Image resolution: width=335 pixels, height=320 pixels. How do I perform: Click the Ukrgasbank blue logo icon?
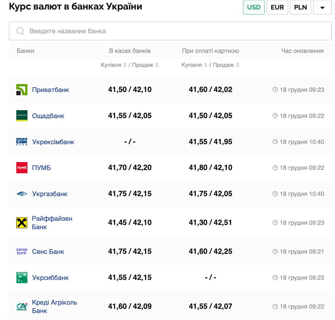coord(22,194)
